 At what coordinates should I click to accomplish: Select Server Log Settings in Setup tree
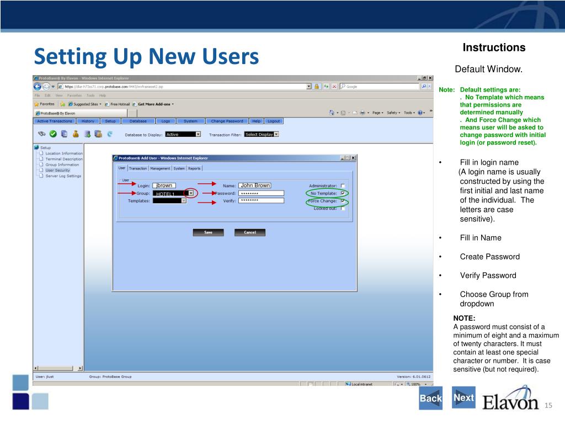pyautogui.click(x=63, y=176)
